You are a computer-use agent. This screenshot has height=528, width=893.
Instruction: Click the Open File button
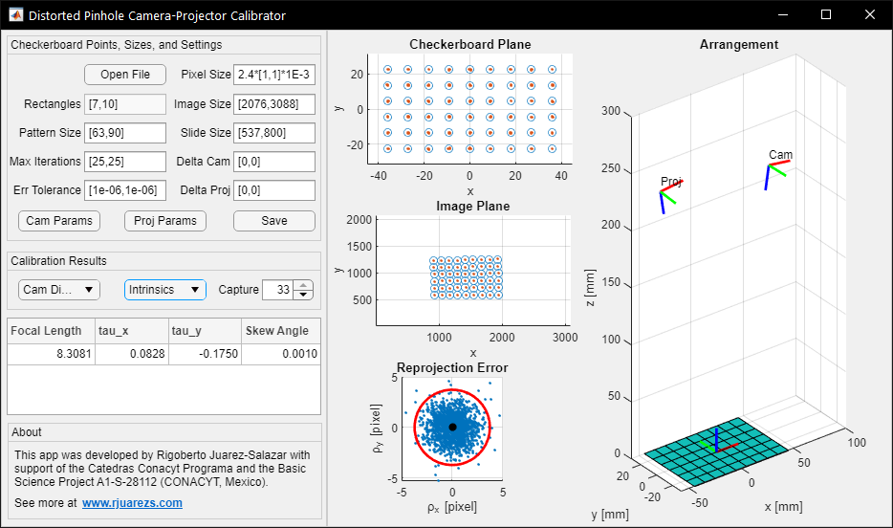tap(125, 75)
